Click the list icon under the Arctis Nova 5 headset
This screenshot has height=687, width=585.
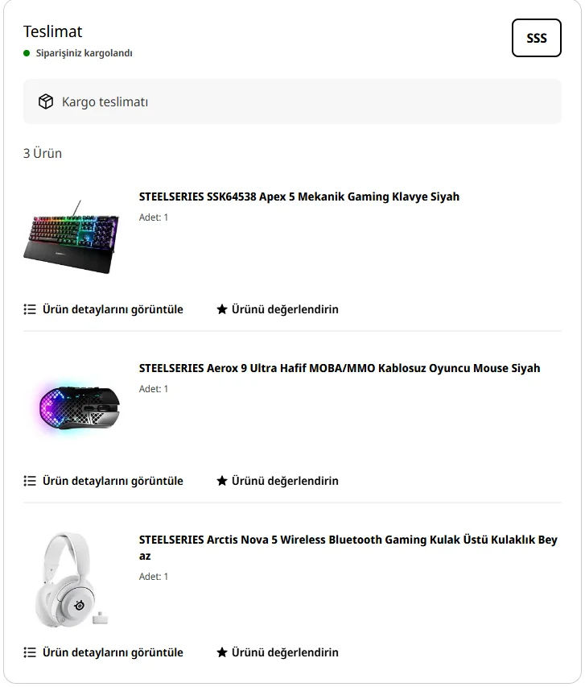pos(30,652)
